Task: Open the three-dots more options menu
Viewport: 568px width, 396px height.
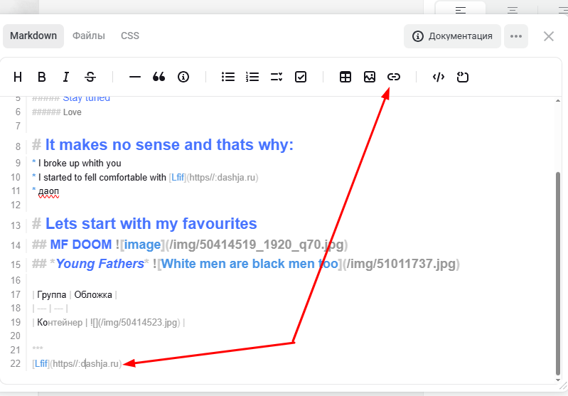Action: click(516, 36)
